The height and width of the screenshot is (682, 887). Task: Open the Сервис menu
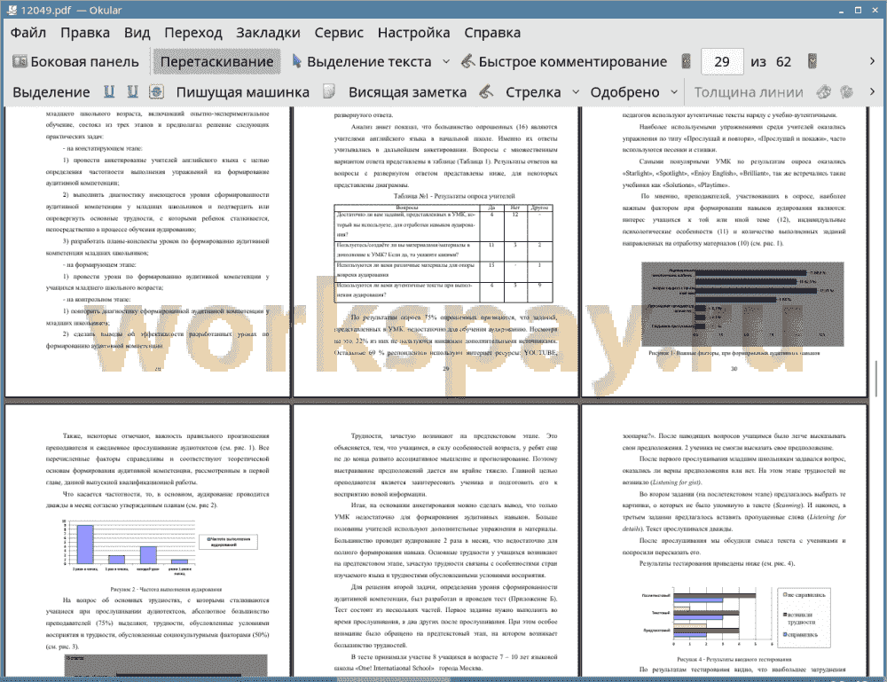coord(339,33)
